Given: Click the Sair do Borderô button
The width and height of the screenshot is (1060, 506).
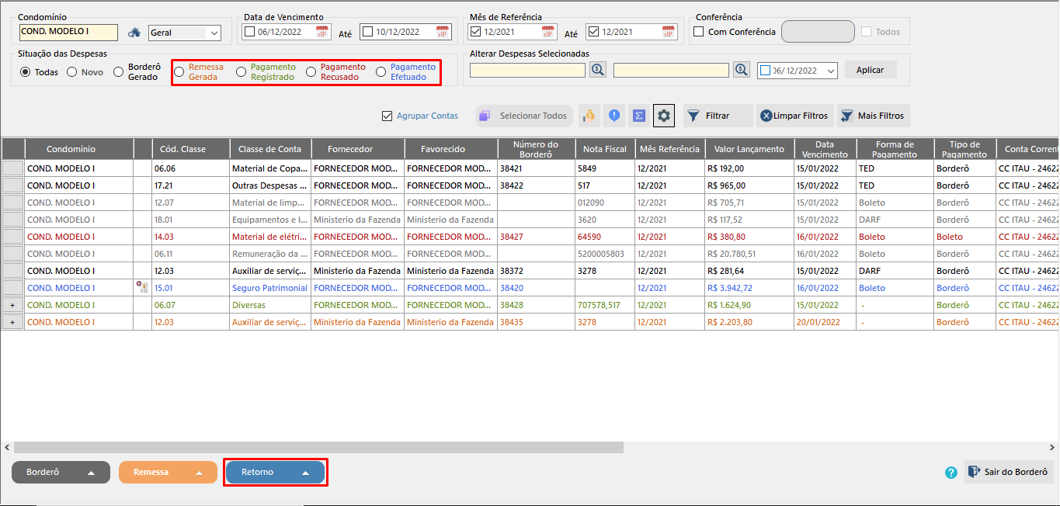Looking at the screenshot, I should click(x=1007, y=472).
